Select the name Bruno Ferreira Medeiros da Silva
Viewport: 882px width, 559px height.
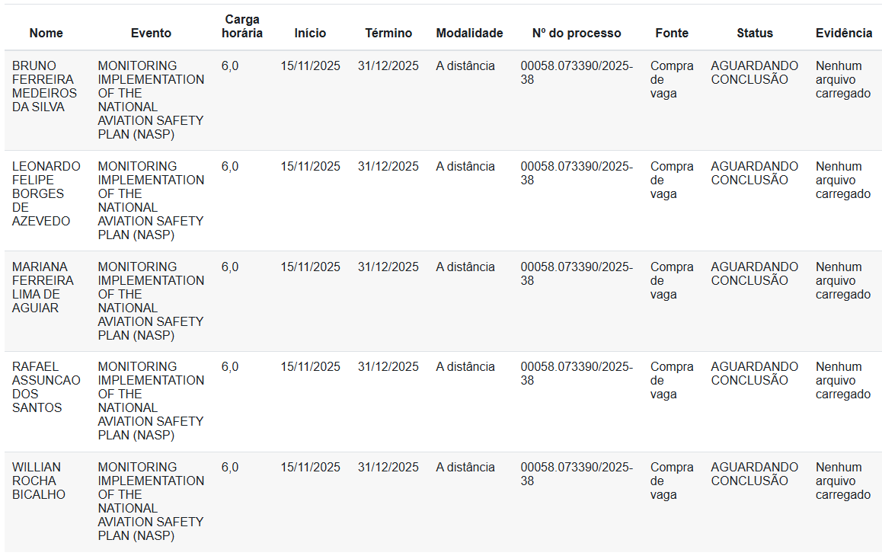[44, 86]
